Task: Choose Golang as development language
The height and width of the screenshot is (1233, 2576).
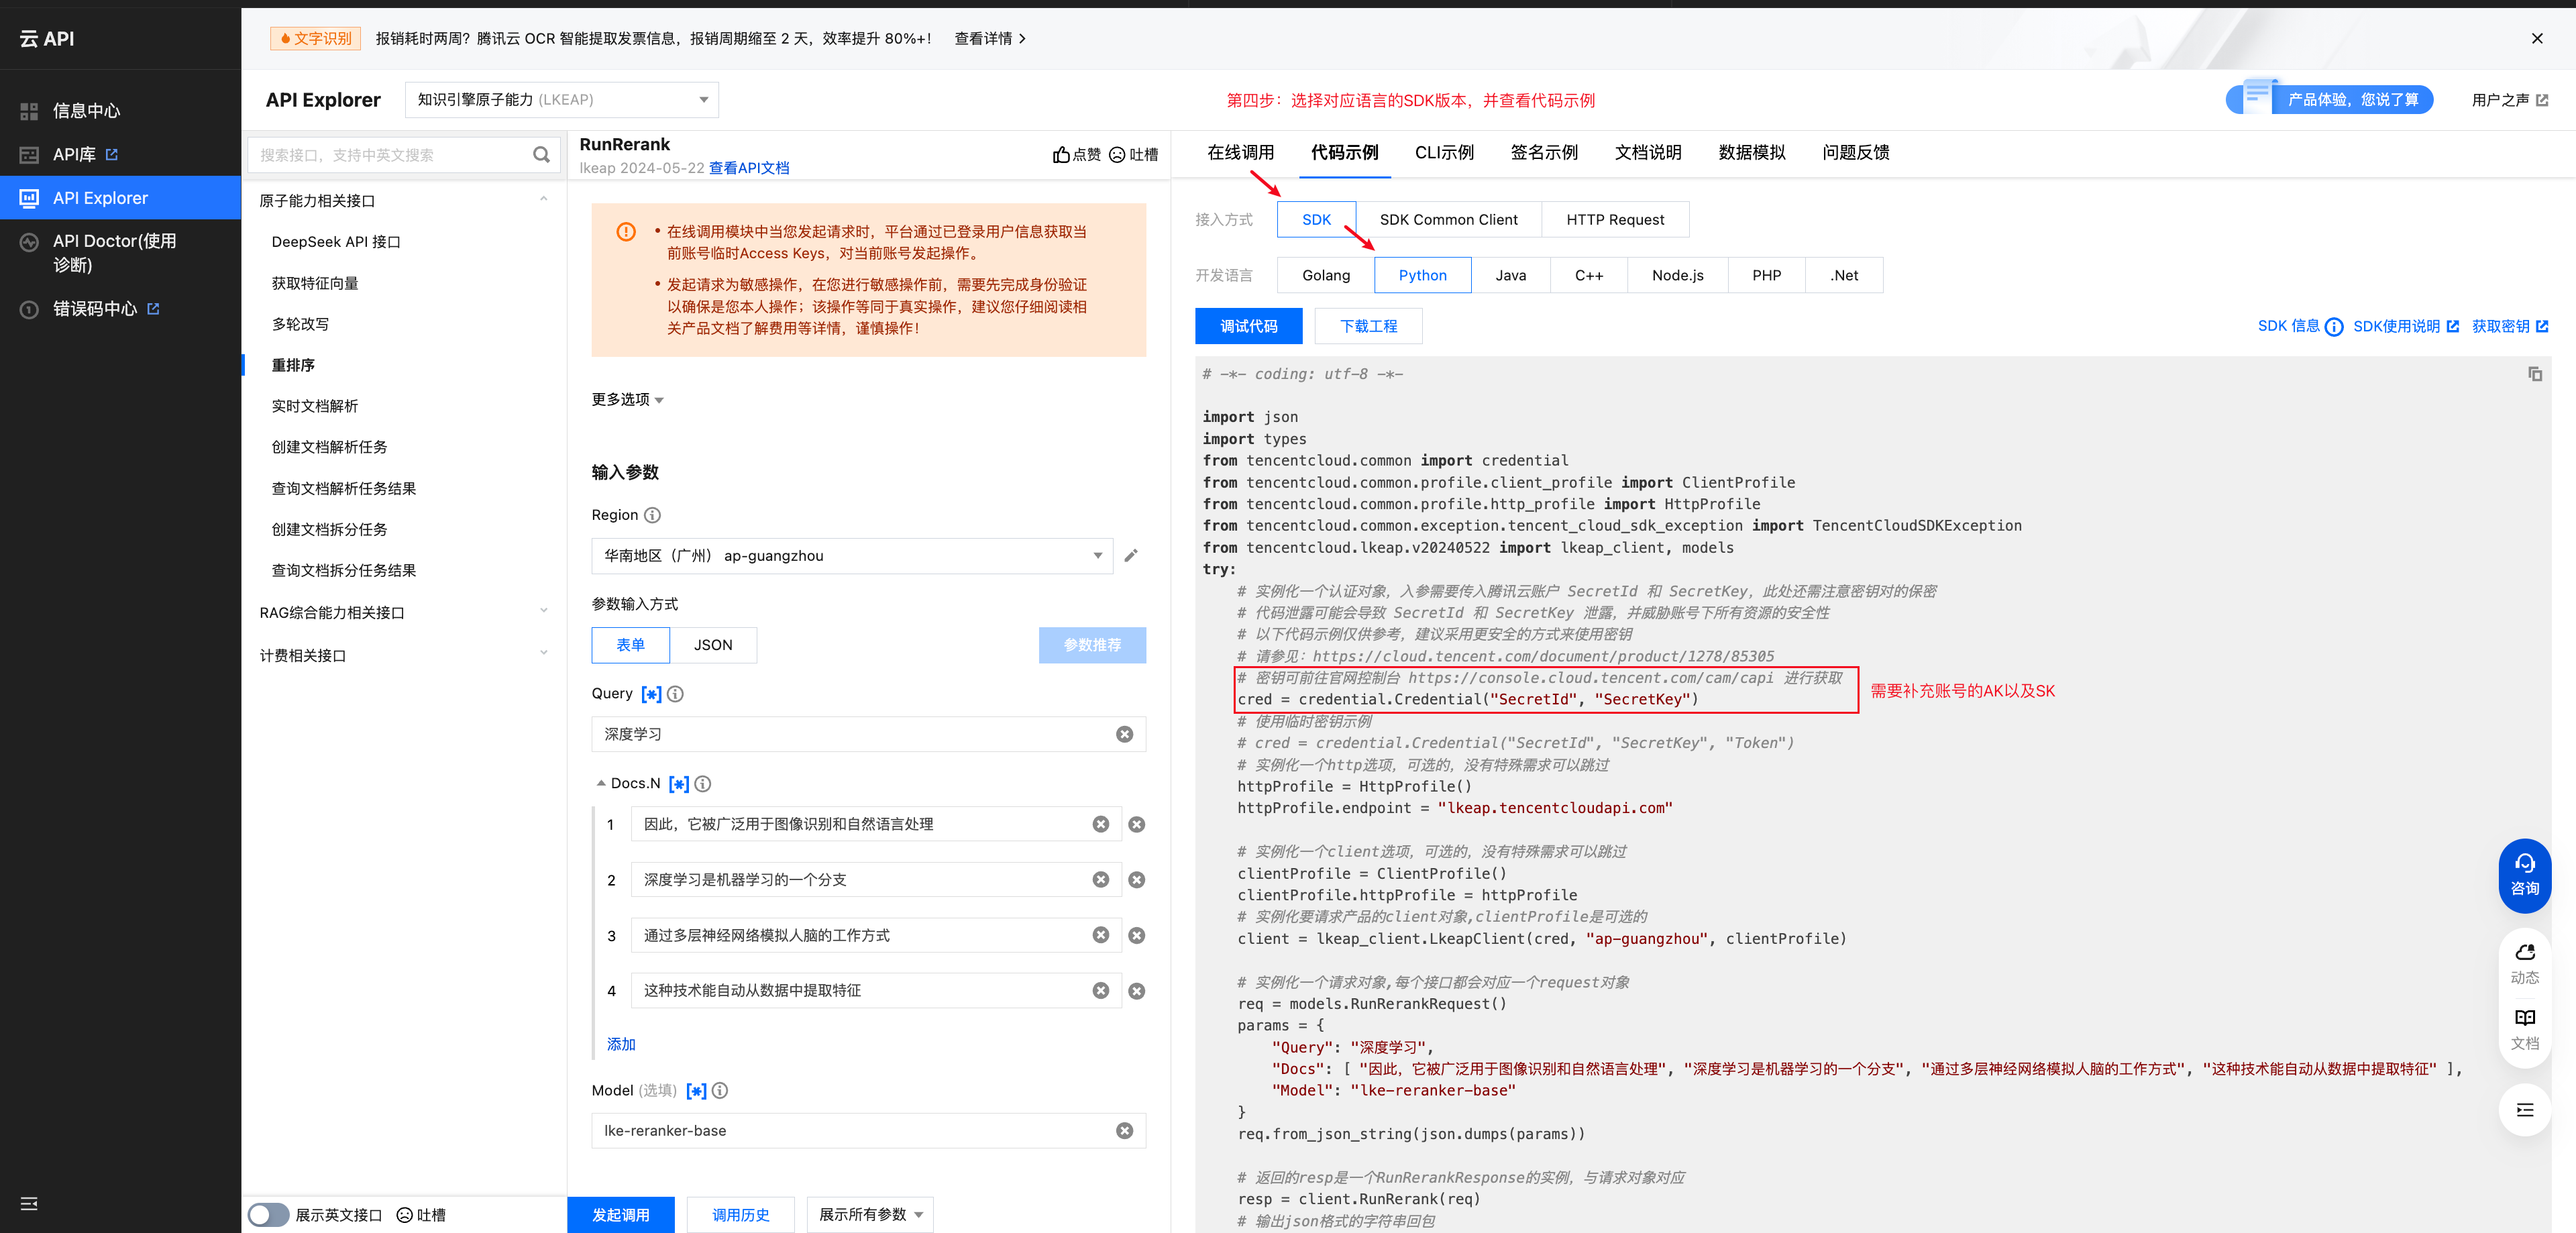Action: (x=1325, y=275)
